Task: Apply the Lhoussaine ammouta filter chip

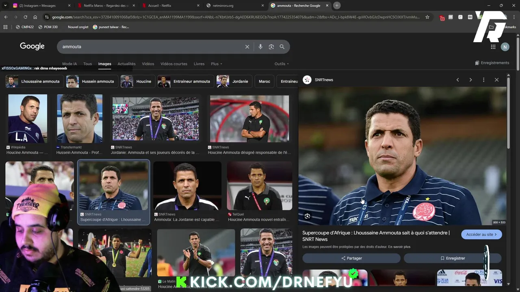Action: point(34,82)
